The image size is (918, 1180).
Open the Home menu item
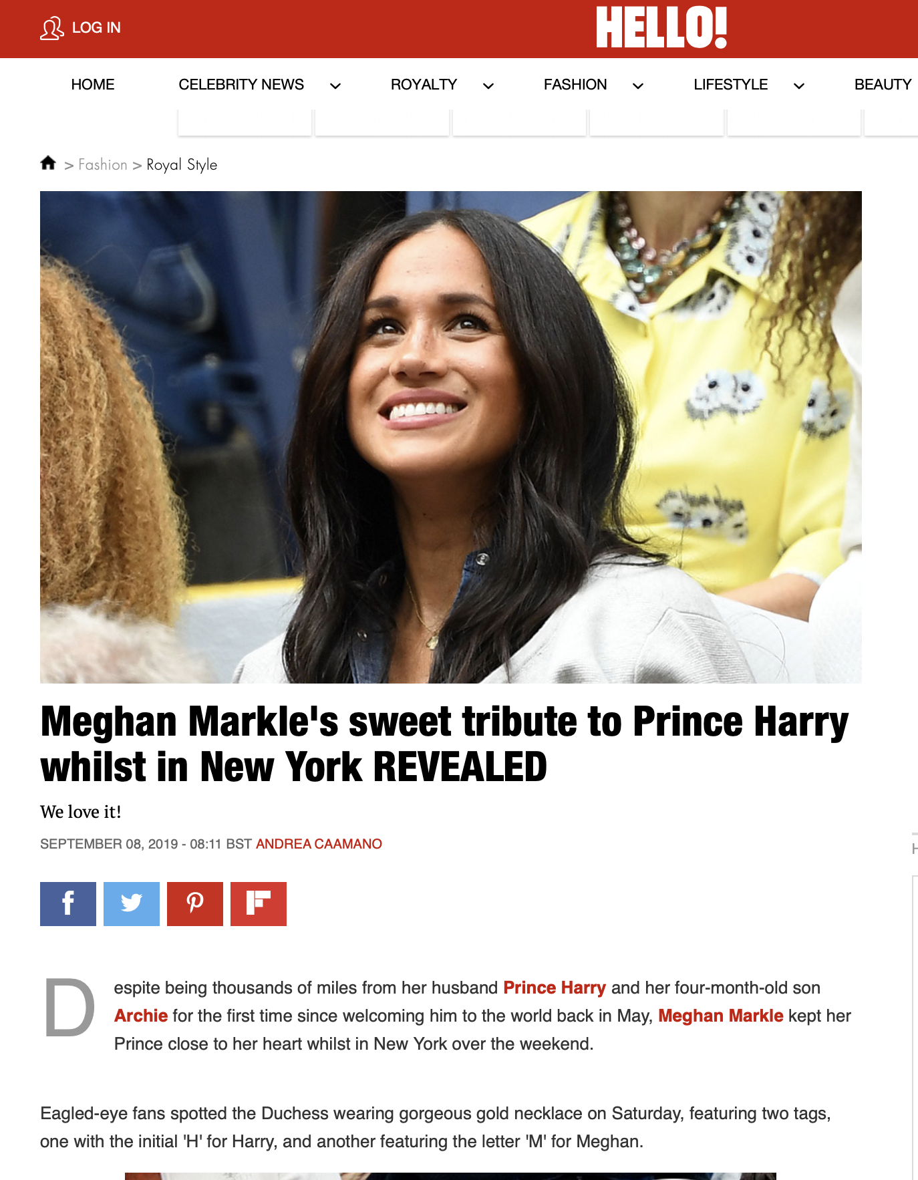click(93, 85)
